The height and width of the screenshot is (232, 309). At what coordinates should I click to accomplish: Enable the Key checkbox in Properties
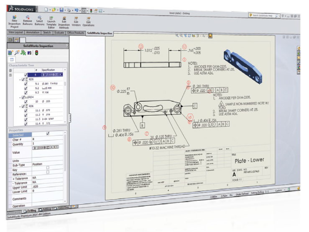pos(48,167)
